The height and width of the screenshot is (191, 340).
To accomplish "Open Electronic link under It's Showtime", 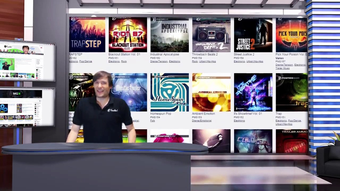I will 239,121.
